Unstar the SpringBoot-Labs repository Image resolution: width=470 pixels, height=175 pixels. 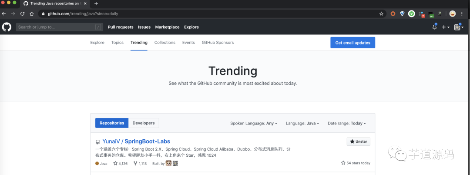359,141
